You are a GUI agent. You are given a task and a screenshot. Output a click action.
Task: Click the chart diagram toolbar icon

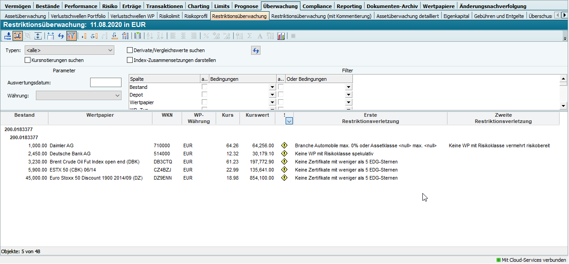tap(281, 36)
